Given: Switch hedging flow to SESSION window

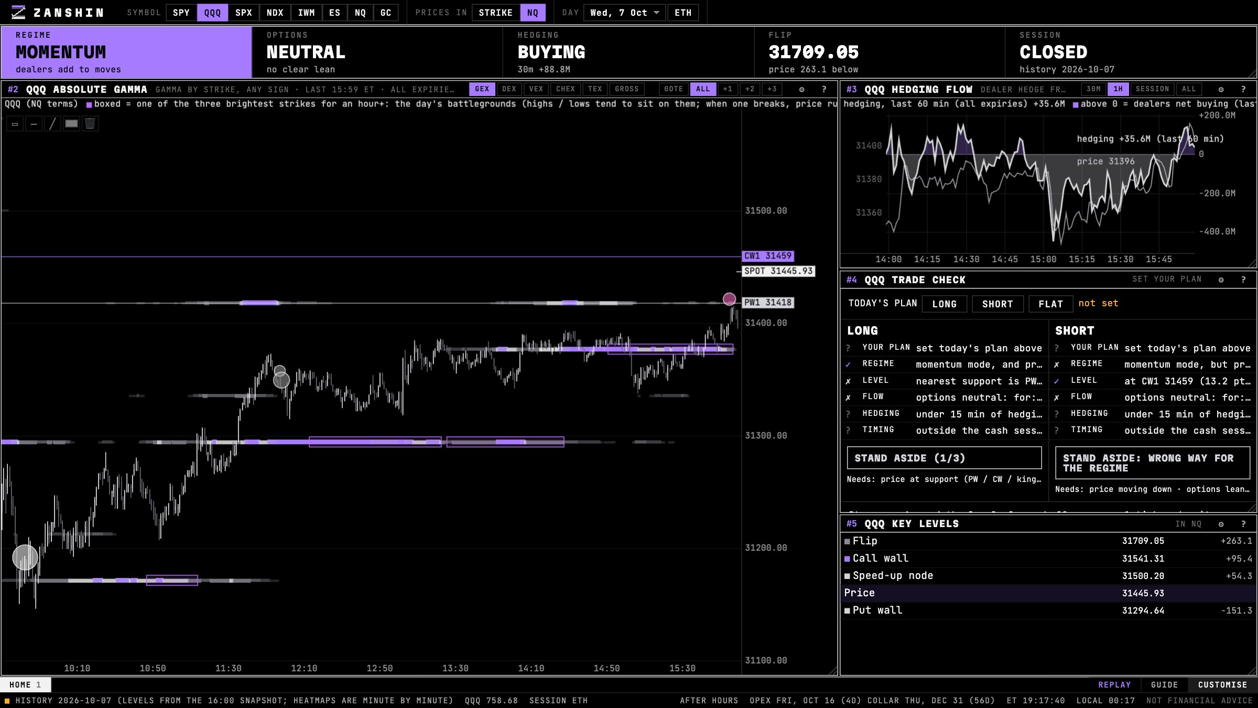Looking at the screenshot, I should coord(1152,89).
